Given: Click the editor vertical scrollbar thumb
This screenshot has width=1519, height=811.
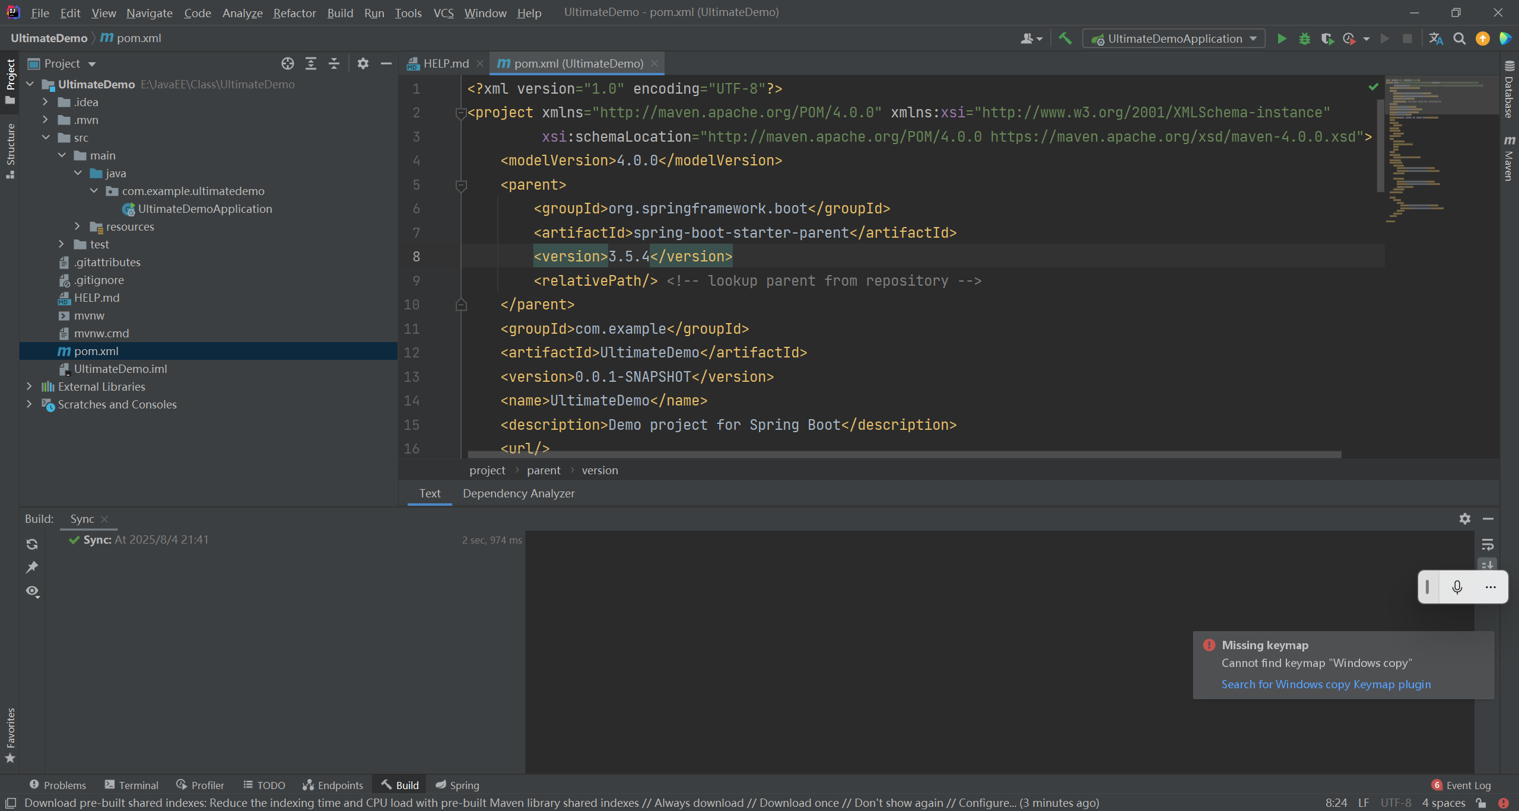Looking at the screenshot, I should 1380,146.
